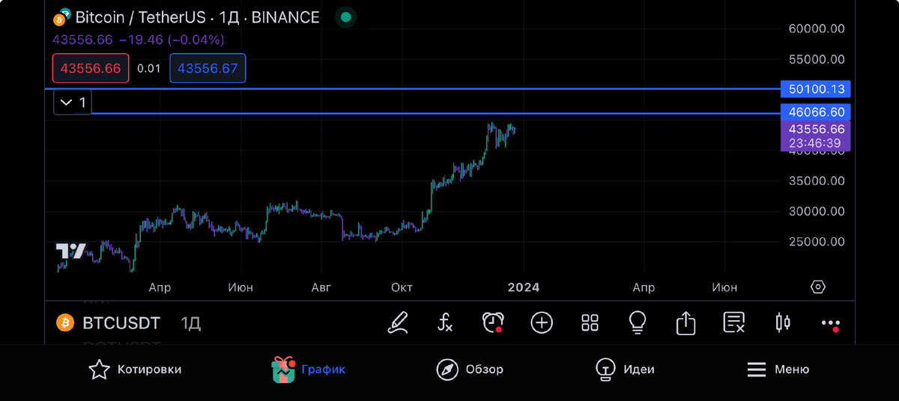Switch to the Котировки tab
Screen dimensions: 899x401
(x=135, y=370)
